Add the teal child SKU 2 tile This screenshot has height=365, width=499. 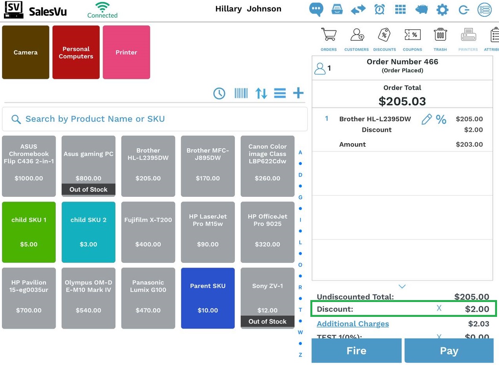point(88,232)
